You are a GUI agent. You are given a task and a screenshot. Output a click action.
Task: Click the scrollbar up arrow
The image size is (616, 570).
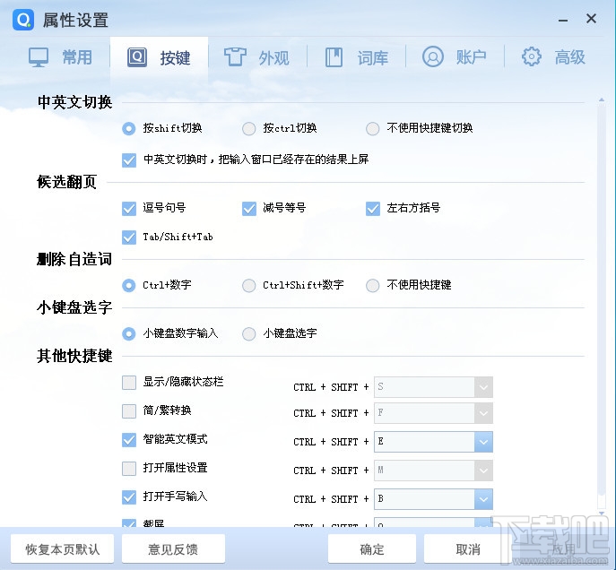[x=602, y=100]
